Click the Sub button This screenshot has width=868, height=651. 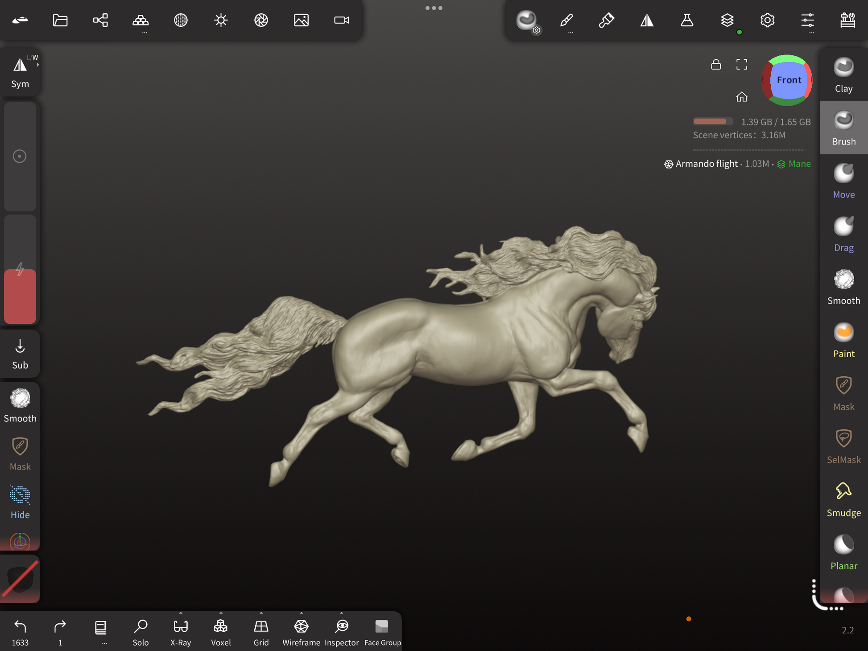(20, 354)
